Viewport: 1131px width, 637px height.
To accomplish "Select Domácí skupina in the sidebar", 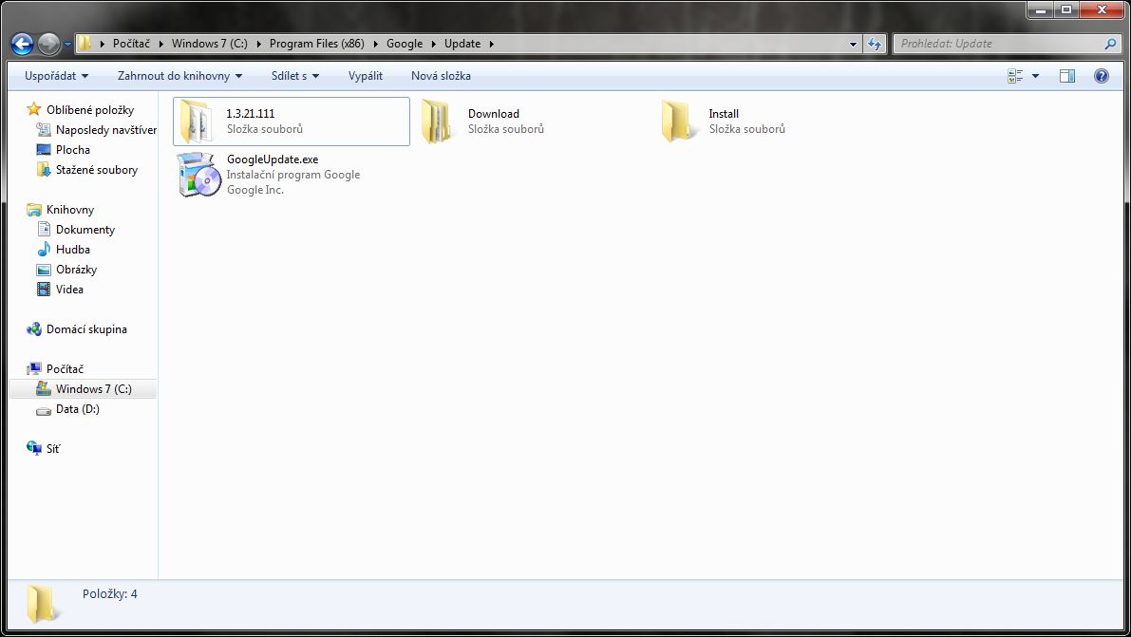I will (x=86, y=329).
